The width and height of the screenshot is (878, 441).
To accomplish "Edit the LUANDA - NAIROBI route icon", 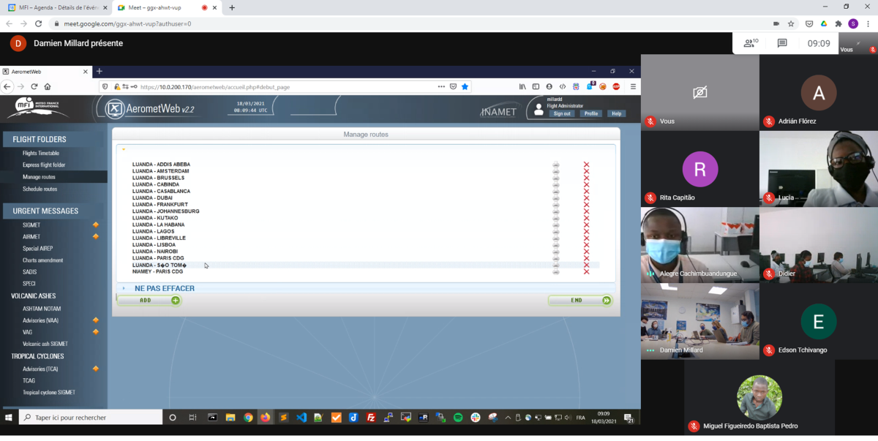I will [556, 252].
